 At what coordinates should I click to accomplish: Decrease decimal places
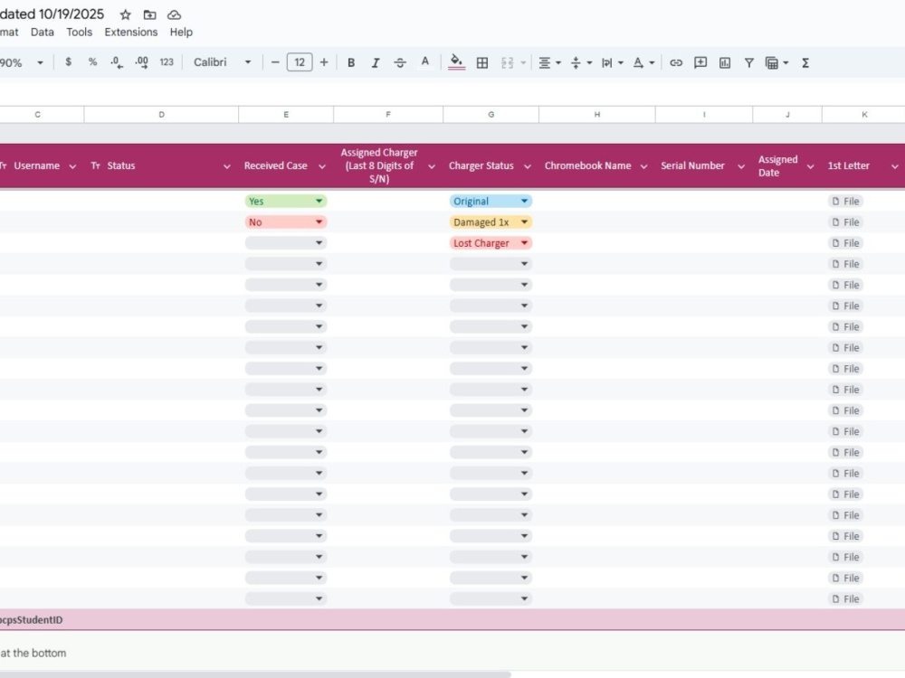(117, 62)
